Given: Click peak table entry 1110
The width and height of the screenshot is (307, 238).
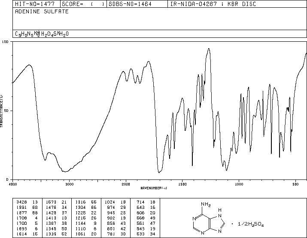Looking at the screenshot, I should coord(81,229).
